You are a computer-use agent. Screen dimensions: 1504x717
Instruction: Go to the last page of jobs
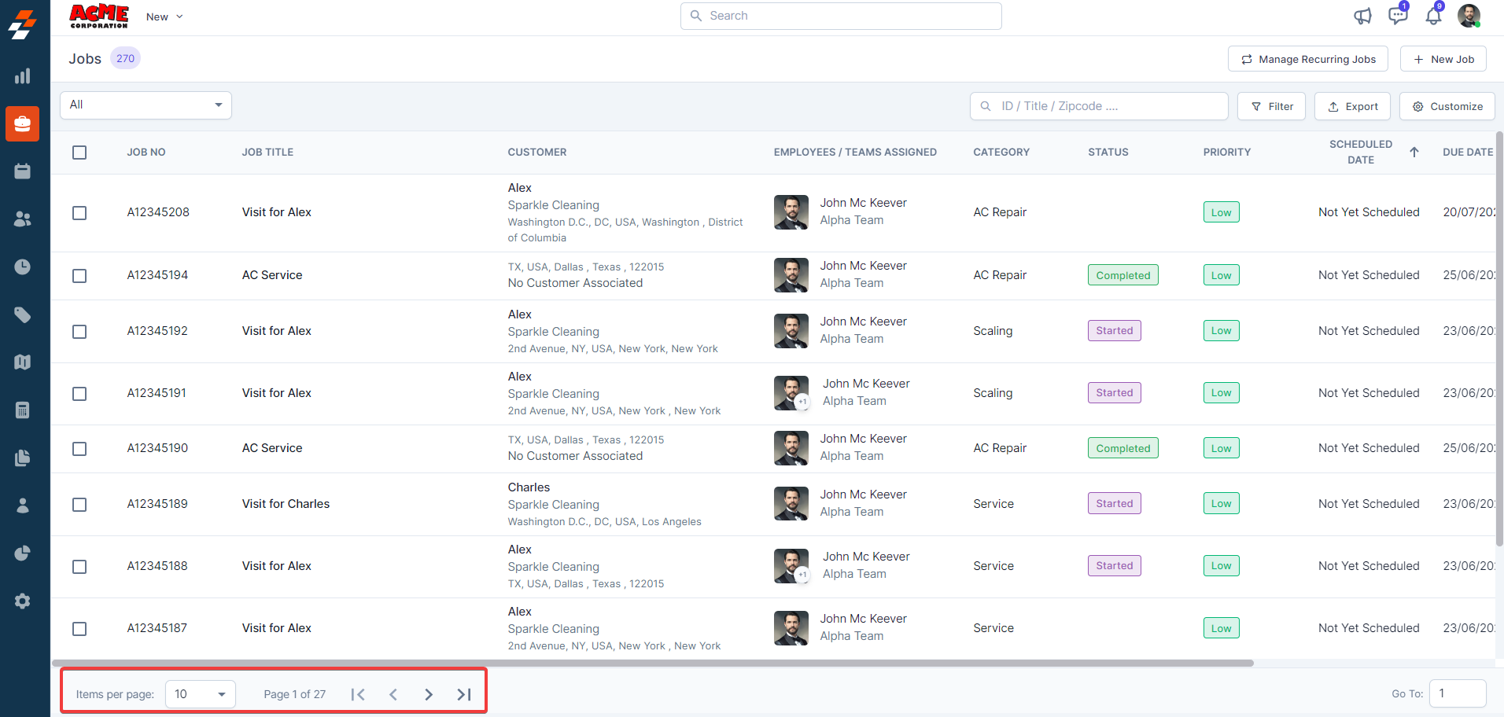click(464, 694)
